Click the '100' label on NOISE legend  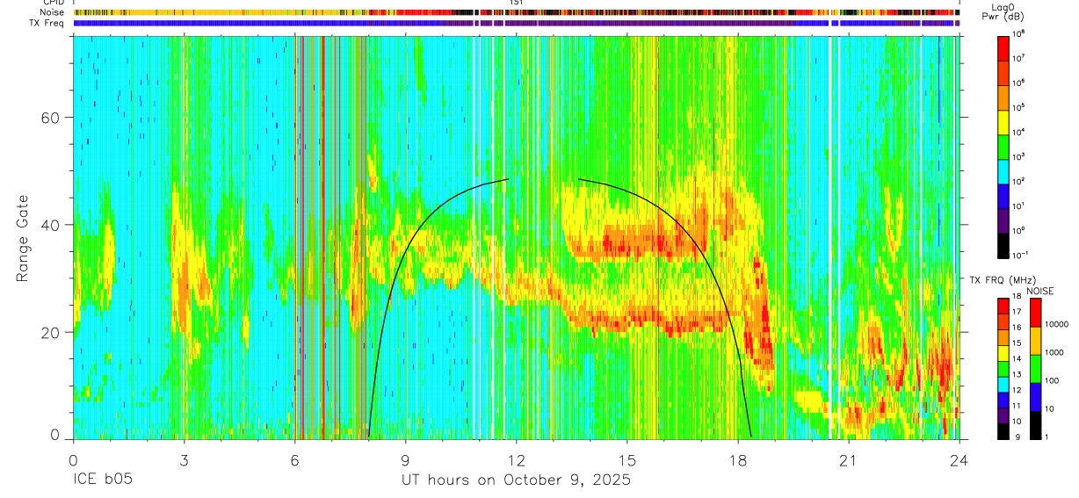(1053, 380)
